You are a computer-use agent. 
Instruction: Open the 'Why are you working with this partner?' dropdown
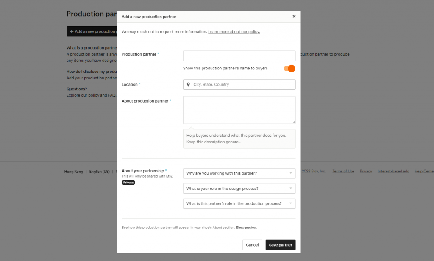[239, 173]
